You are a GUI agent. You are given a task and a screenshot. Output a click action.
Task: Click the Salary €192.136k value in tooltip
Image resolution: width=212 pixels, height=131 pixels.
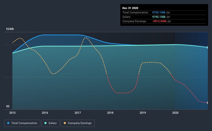coord(159,17)
